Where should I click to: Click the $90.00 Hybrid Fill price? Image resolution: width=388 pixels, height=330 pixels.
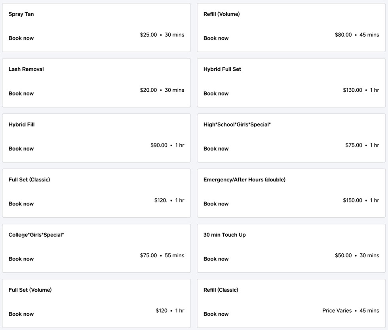tap(159, 145)
